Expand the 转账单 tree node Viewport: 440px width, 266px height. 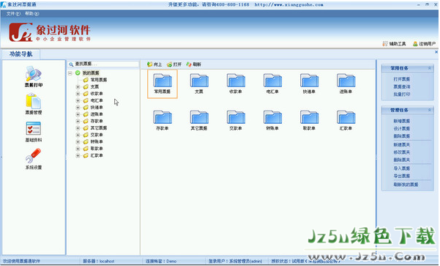coord(78,142)
